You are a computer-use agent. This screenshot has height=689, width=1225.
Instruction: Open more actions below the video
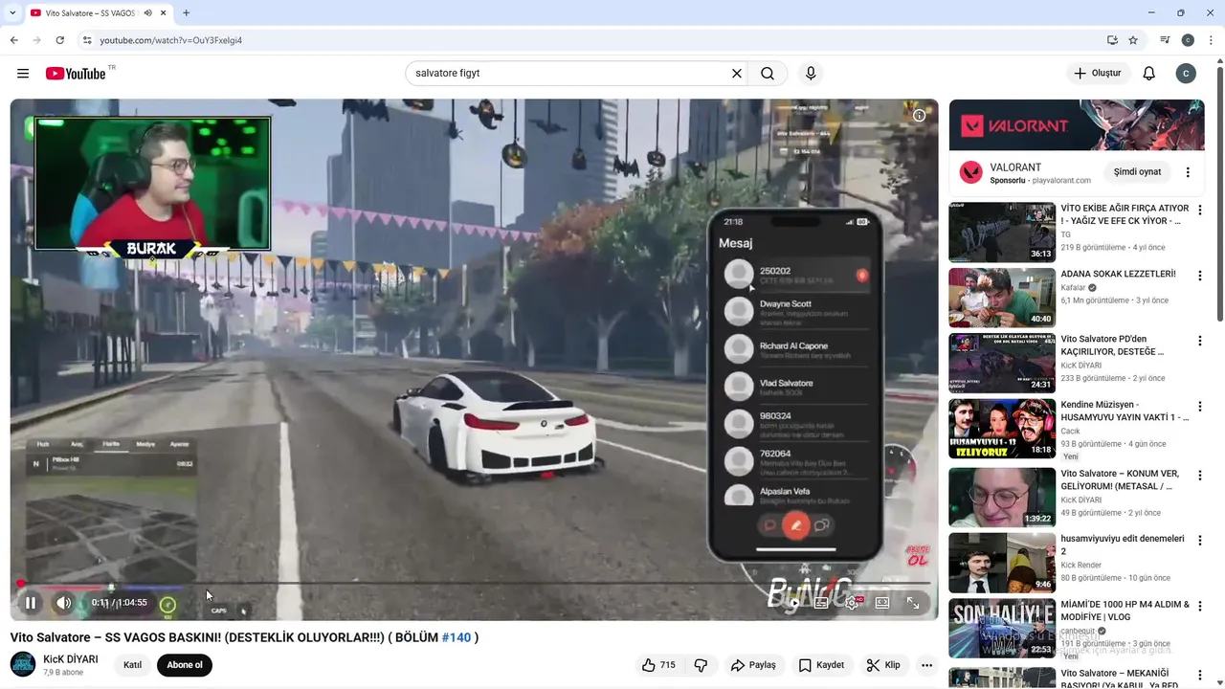tap(926, 665)
